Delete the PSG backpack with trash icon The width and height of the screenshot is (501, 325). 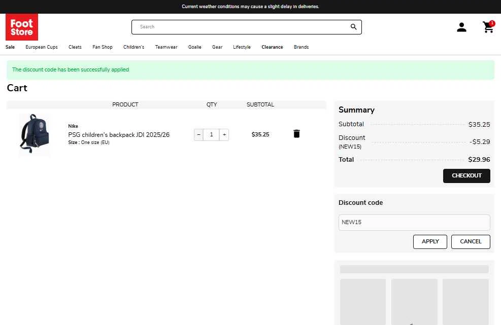click(296, 134)
